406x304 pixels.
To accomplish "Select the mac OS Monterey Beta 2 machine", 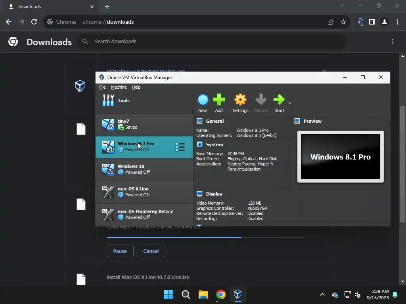I will [x=144, y=215].
